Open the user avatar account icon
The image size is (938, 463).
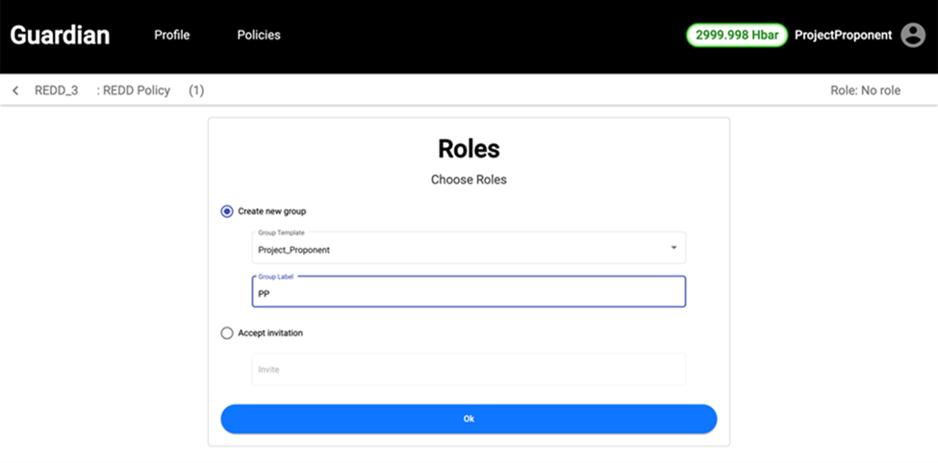(912, 36)
